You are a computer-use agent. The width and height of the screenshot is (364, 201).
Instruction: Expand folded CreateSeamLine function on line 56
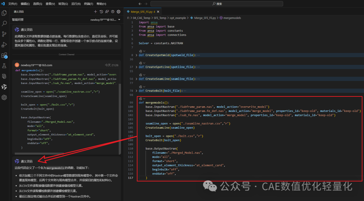(x=136, y=79)
